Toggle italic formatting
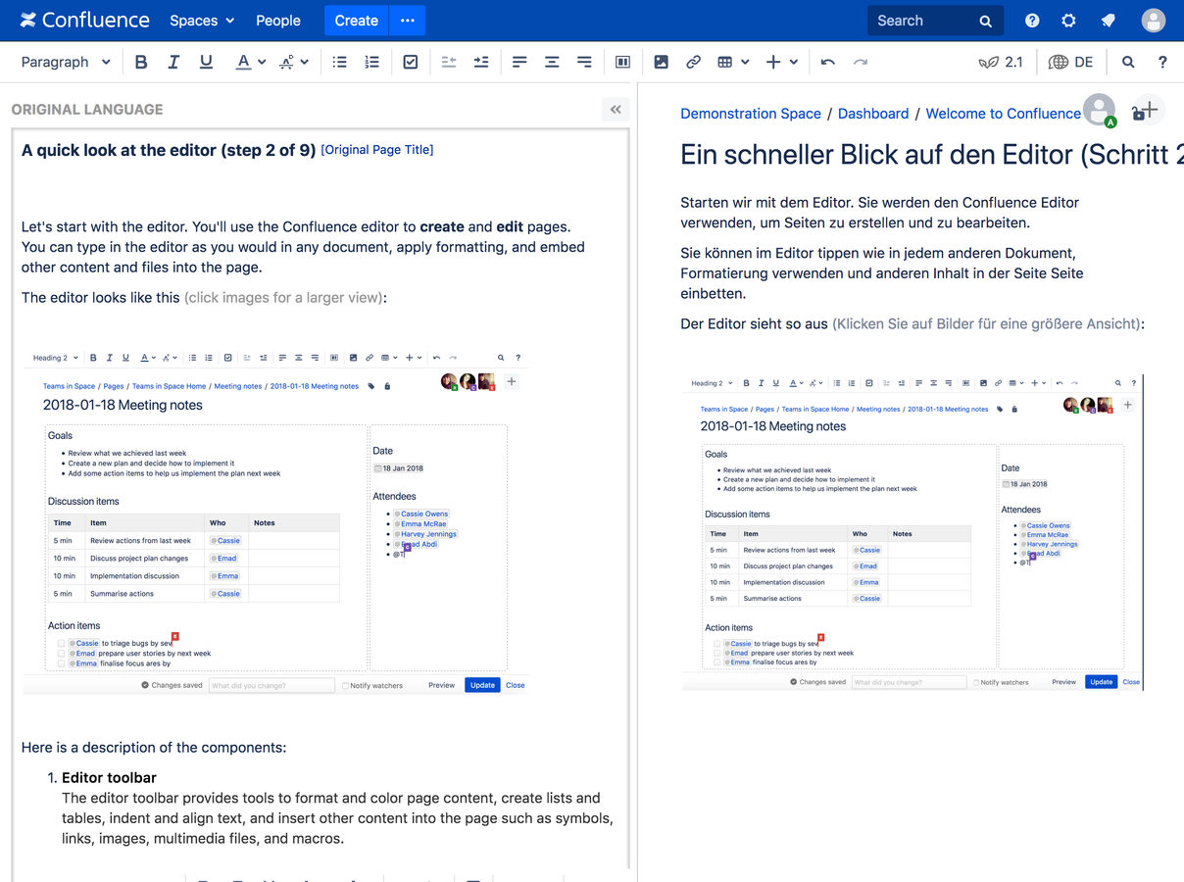The height and width of the screenshot is (882, 1184). [173, 62]
